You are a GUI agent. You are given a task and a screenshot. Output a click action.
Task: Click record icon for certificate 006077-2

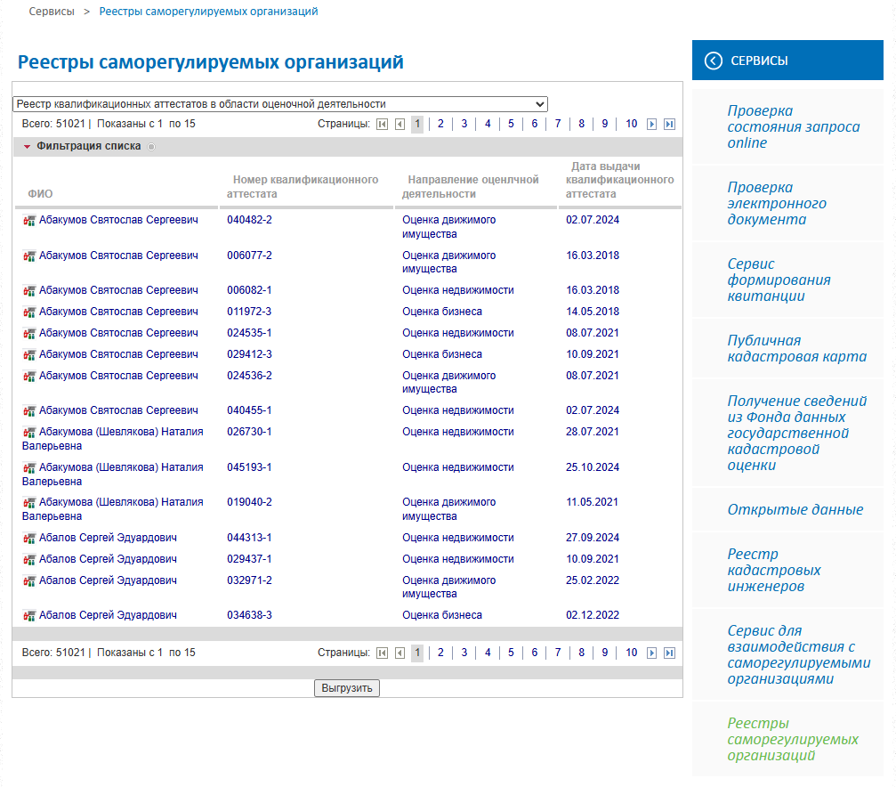(29, 256)
